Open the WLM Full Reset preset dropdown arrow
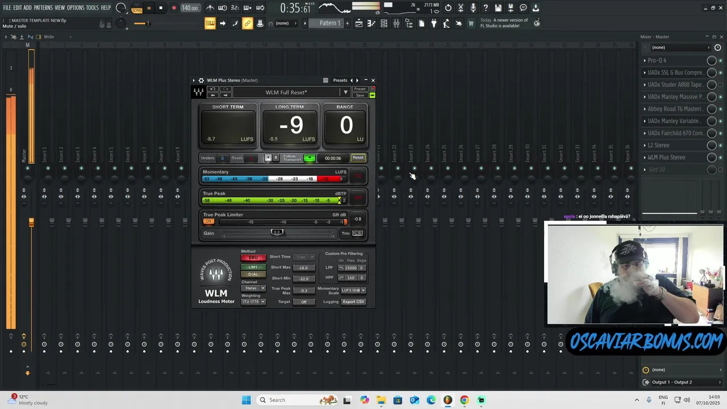727x409 pixels. pos(345,92)
